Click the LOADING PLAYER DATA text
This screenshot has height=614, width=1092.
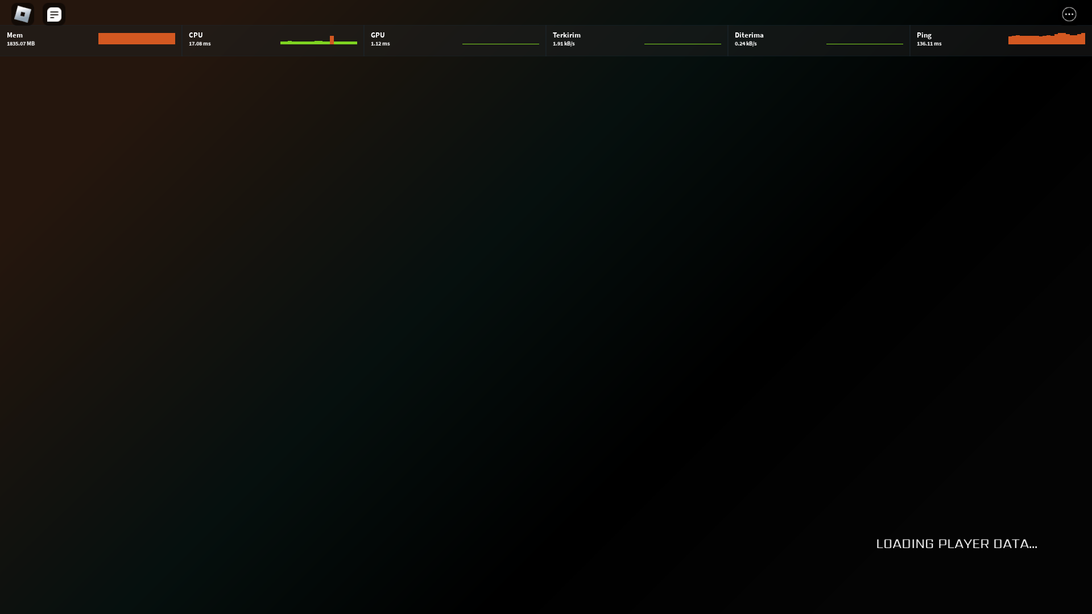click(957, 544)
